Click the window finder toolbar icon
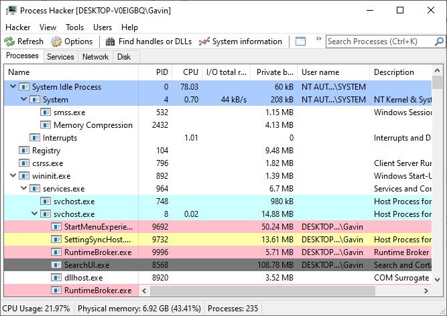Screen dimensions: 447x316 click(300, 42)
